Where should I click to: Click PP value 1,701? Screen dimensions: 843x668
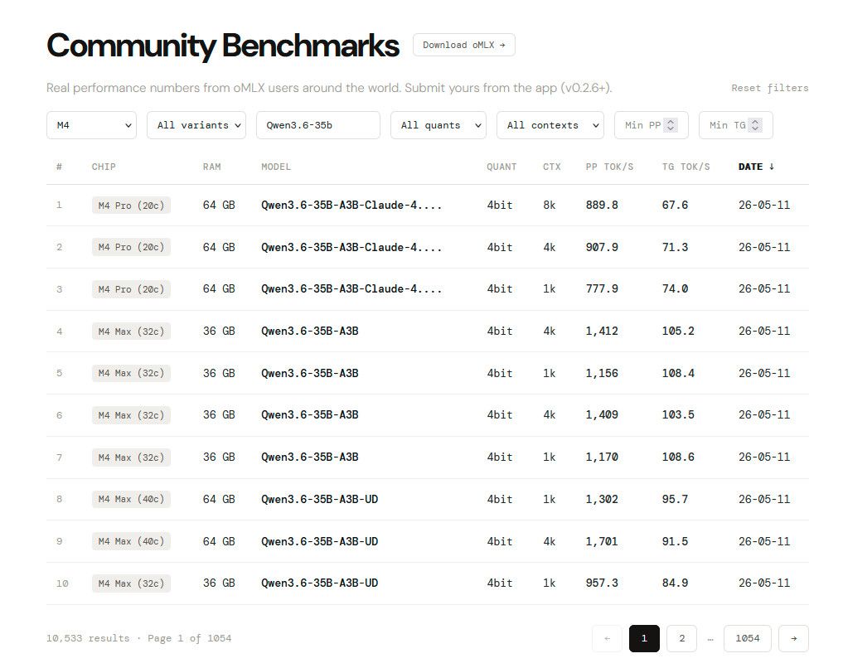602,541
